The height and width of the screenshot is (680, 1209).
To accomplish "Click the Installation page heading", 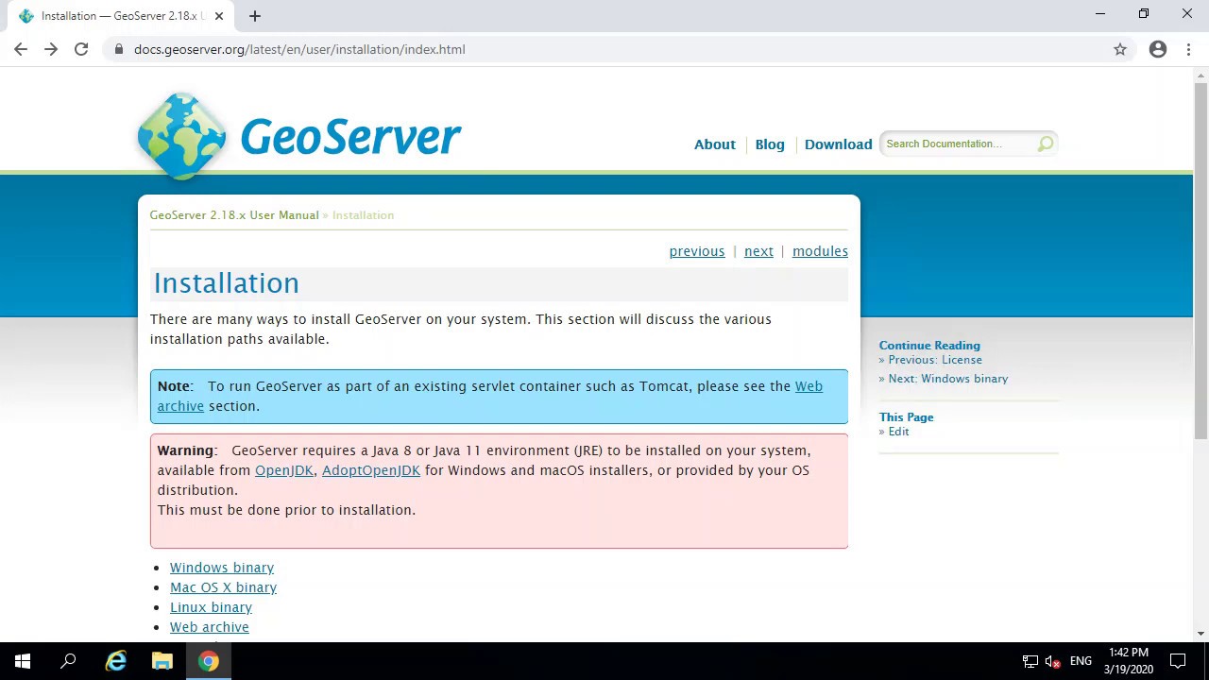I will point(226,283).
